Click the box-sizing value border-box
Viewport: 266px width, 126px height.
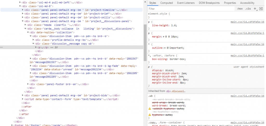click(x=178, y=59)
